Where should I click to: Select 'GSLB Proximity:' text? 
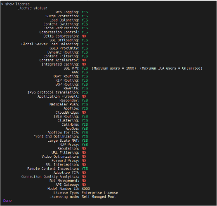[64, 48]
